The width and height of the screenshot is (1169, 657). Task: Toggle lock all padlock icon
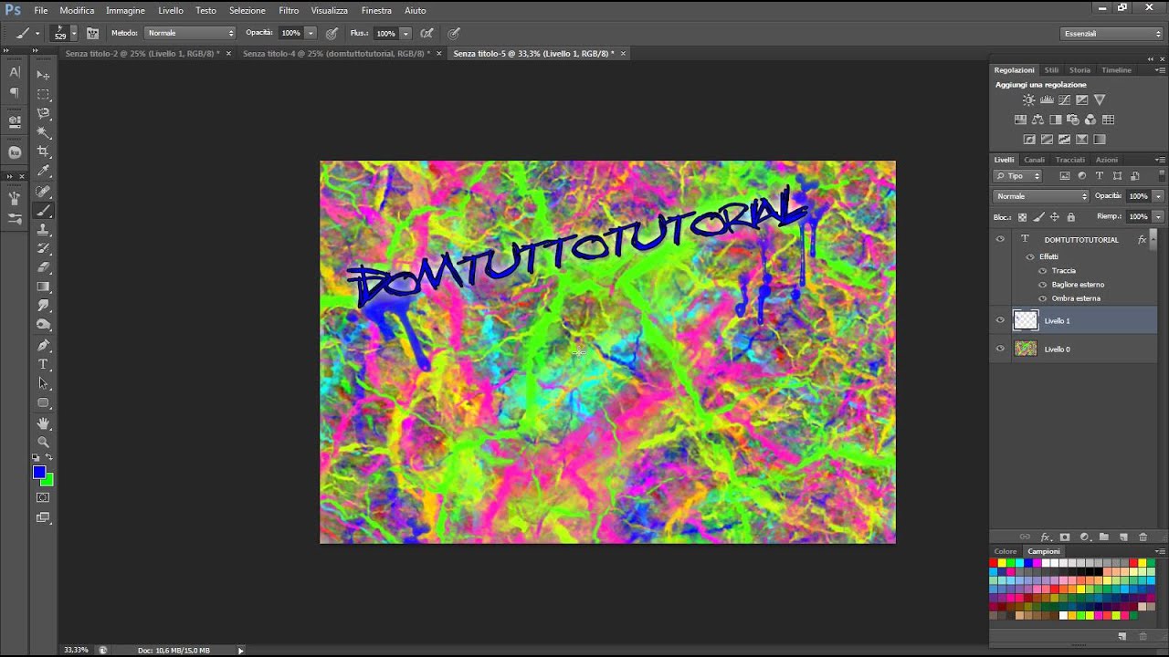pyautogui.click(x=1070, y=217)
